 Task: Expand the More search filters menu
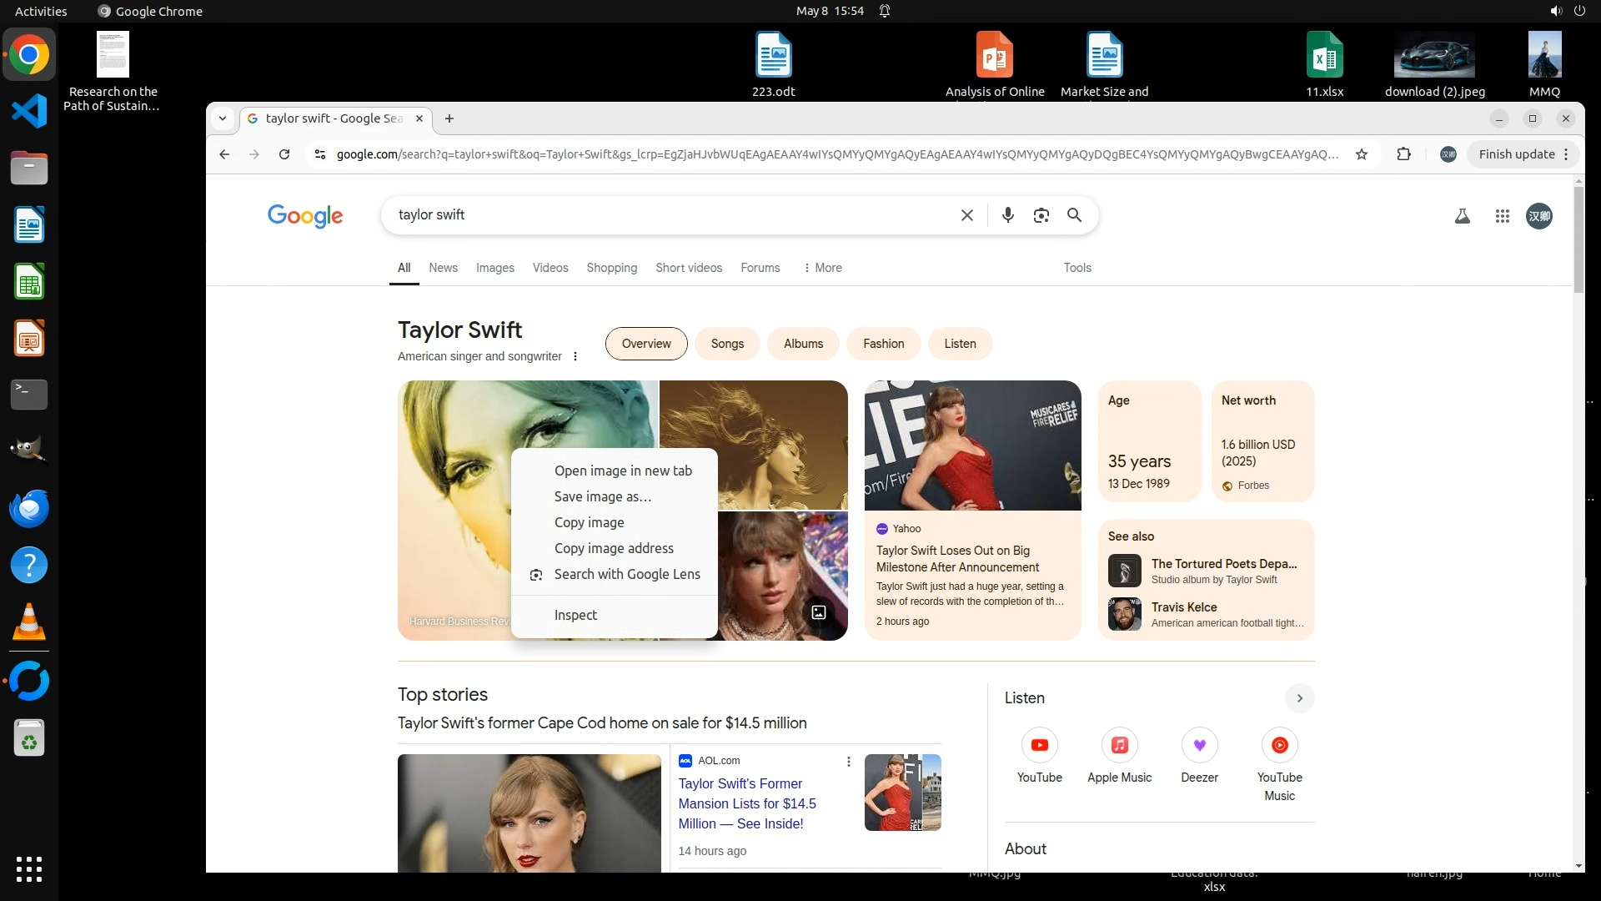pyautogui.click(x=822, y=268)
